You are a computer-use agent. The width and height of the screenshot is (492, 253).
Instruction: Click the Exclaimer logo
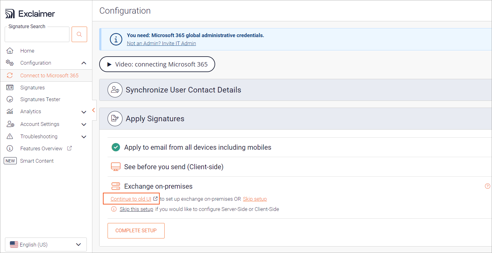30,14
